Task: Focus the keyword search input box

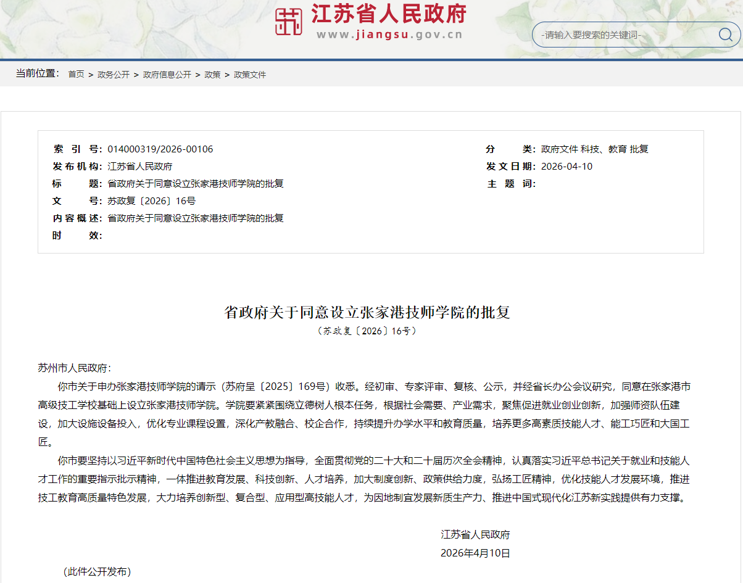Action: [x=623, y=35]
